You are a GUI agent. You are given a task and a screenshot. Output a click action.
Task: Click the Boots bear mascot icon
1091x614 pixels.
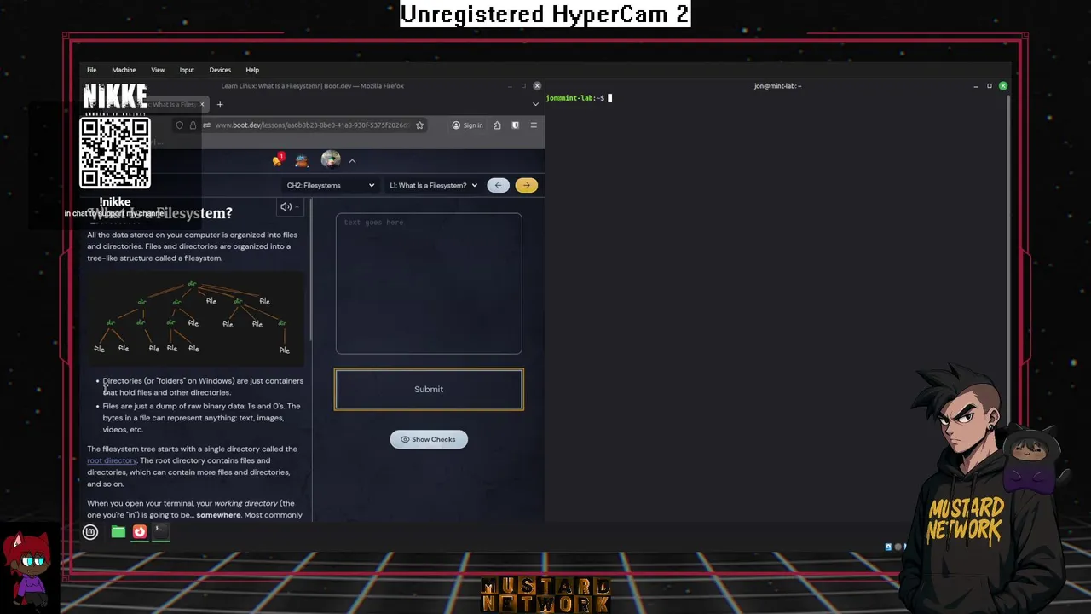coord(302,160)
